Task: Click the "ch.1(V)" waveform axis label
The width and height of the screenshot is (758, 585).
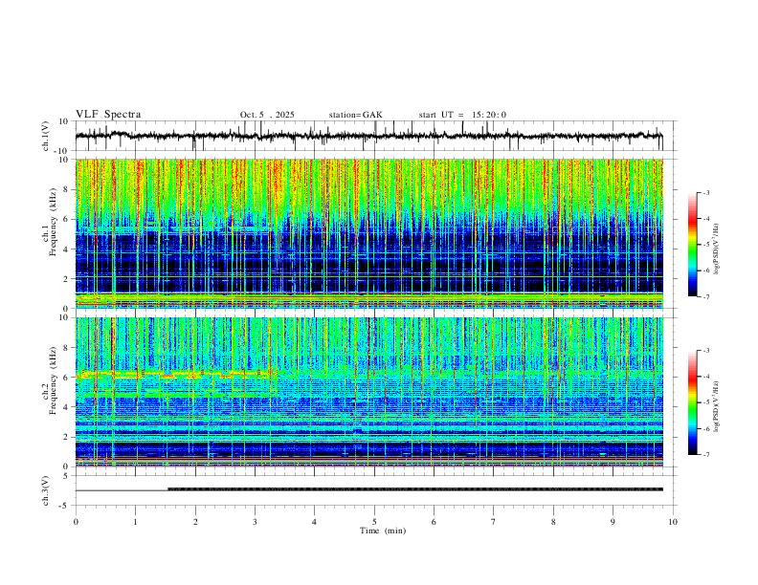Action: coord(46,136)
